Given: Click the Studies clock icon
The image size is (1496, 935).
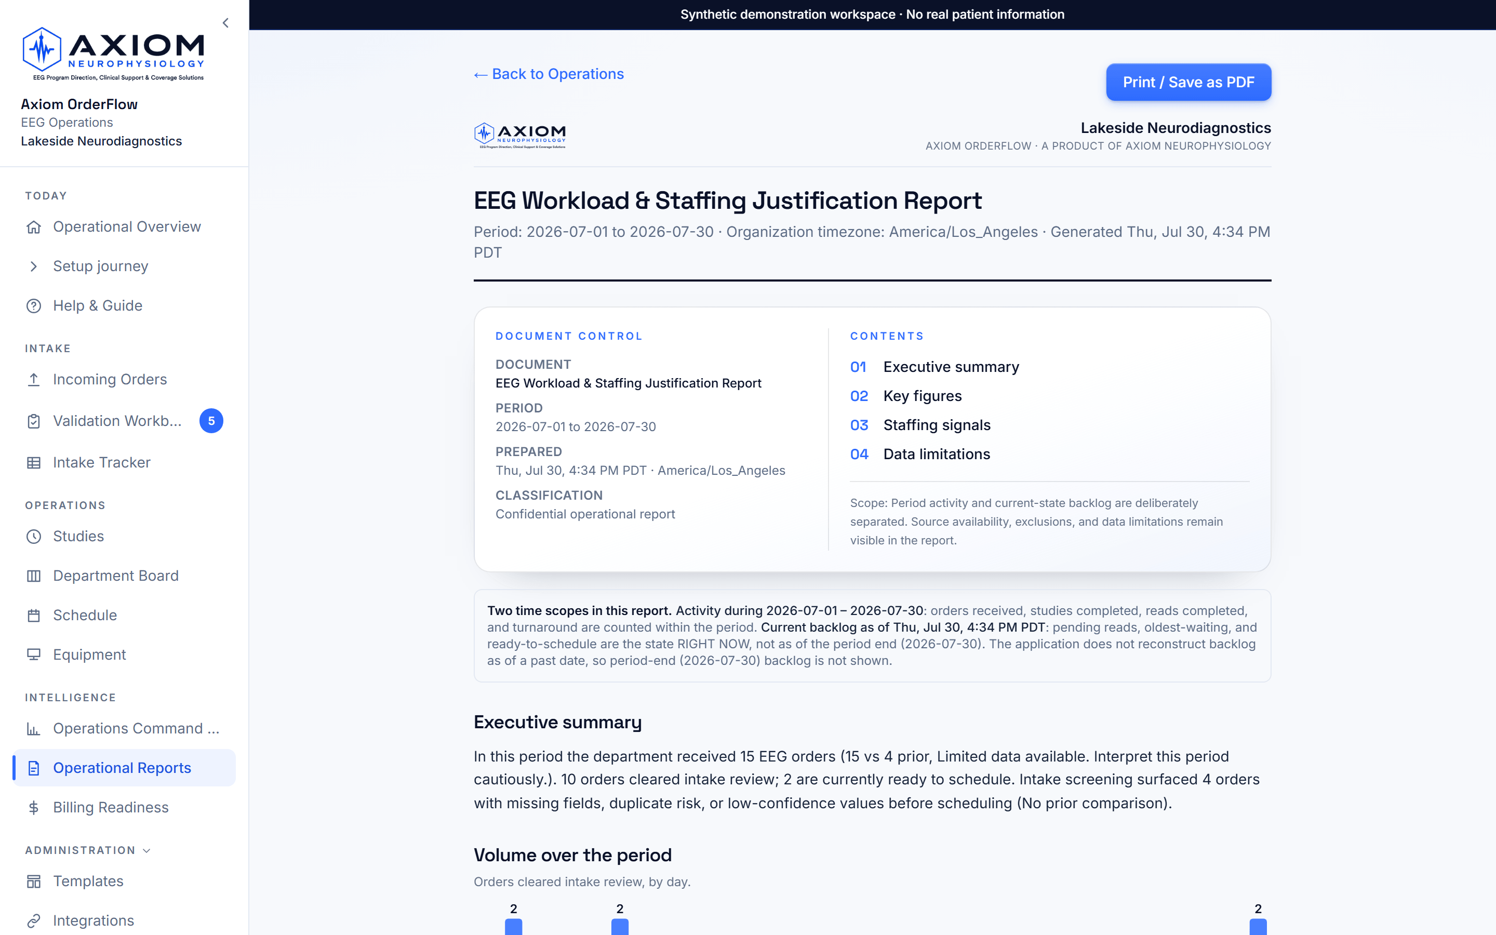Looking at the screenshot, I should 34,537.
